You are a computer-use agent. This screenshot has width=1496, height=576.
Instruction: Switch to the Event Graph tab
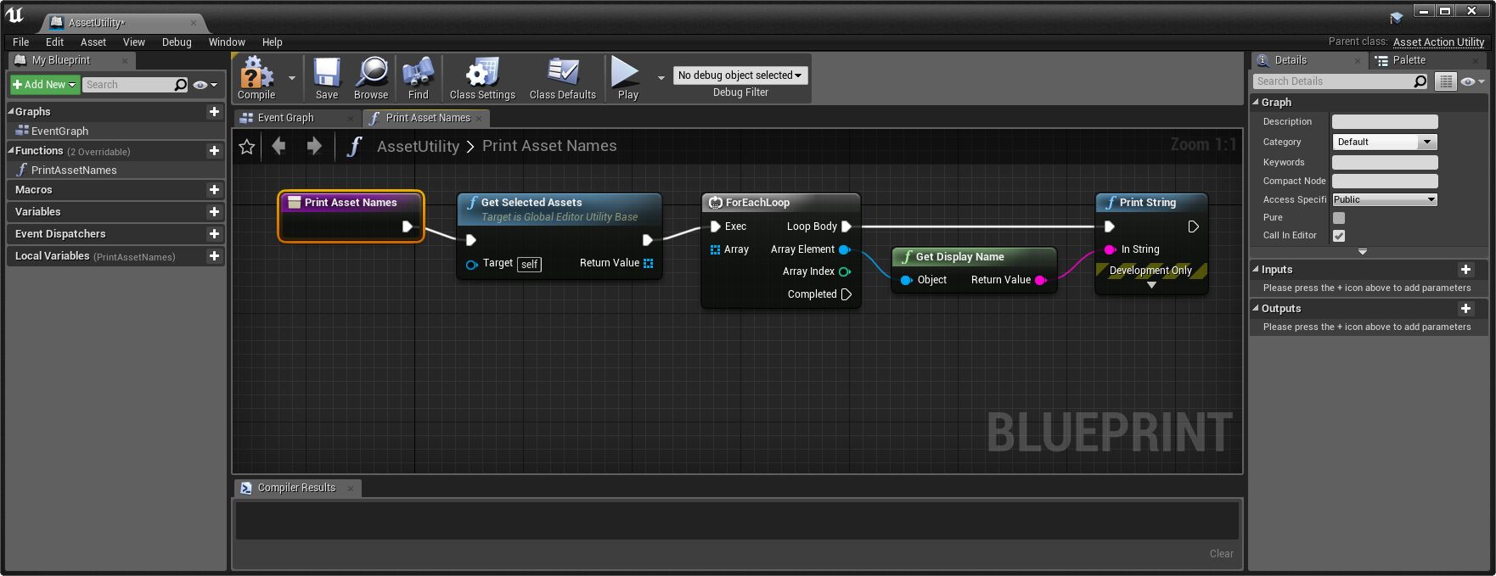[286, 118]
